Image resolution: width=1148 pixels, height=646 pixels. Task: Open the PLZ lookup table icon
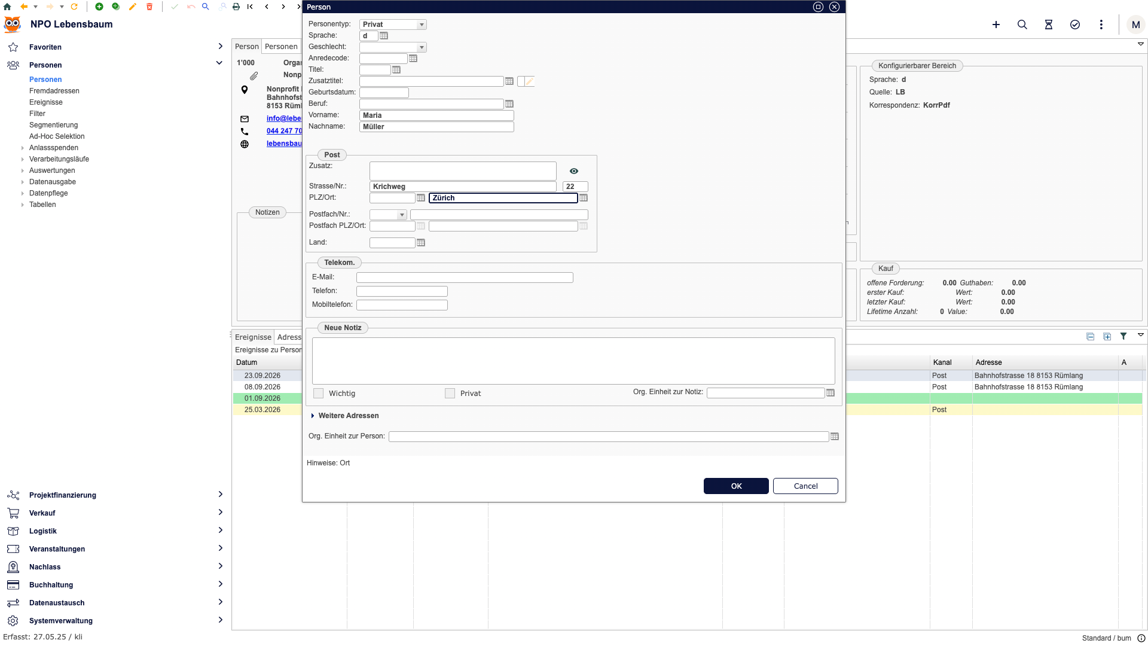pos(421,198)
